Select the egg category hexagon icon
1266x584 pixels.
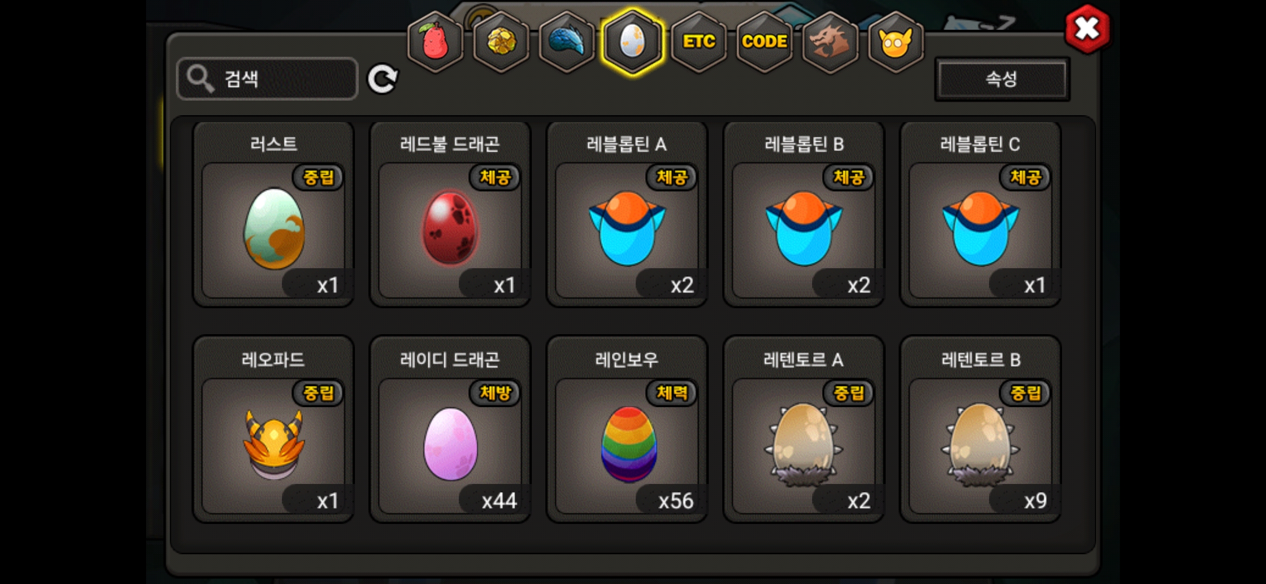(x=632, y=42)
